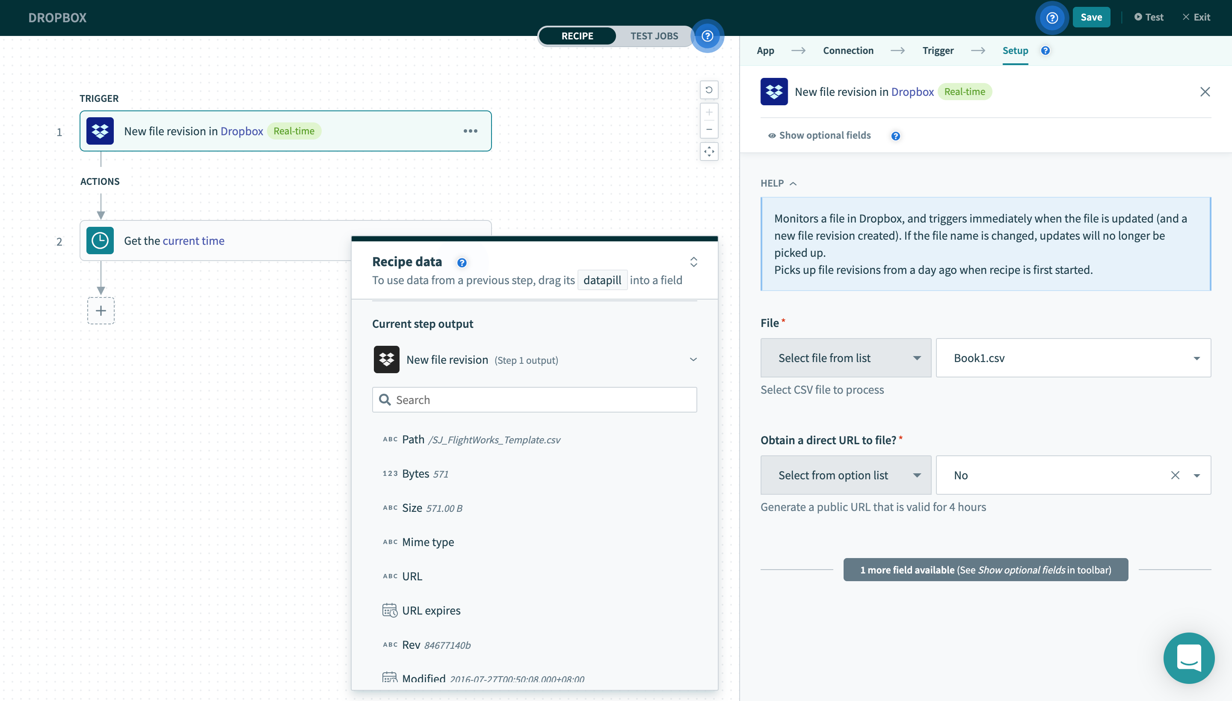
Task: Switch to TEST JOBS view
Action: coord(654,36)
